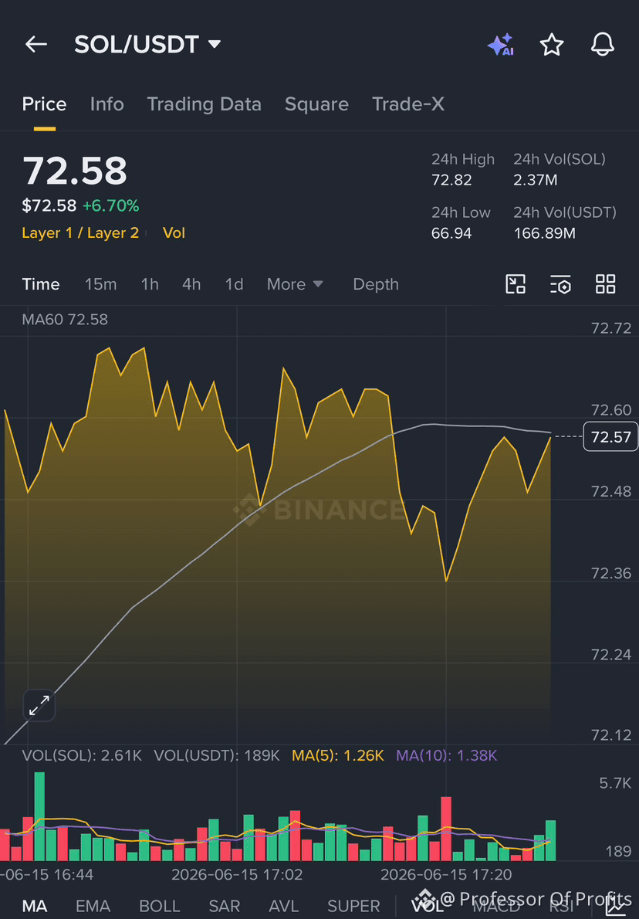
Task: Click the 72.72 price axis label
Action: (x=611, y=328)
